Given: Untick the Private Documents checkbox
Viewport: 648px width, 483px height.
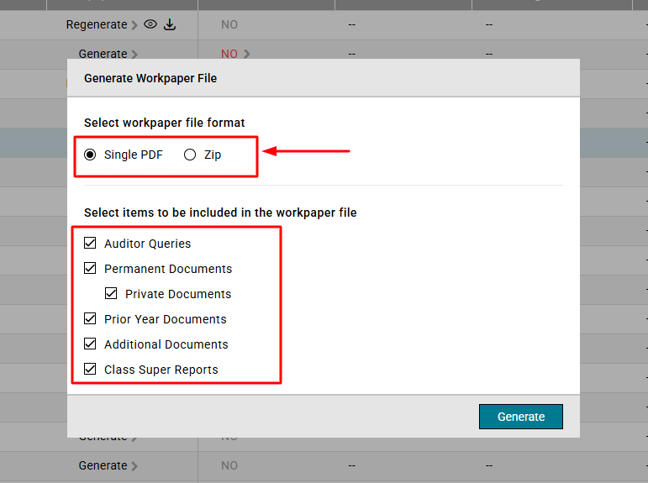Looking at the screenshot, I should click(111, 294).
